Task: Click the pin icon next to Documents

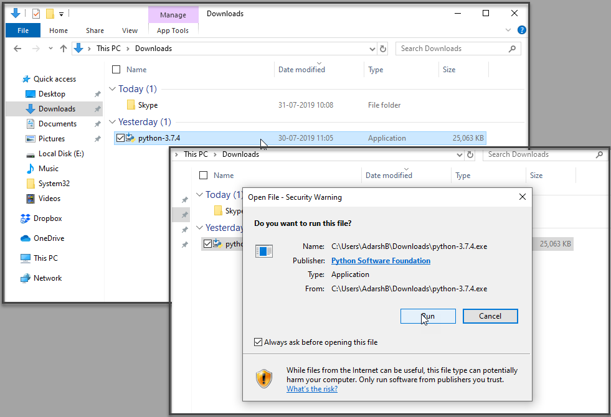Action: tap(97, 124)
